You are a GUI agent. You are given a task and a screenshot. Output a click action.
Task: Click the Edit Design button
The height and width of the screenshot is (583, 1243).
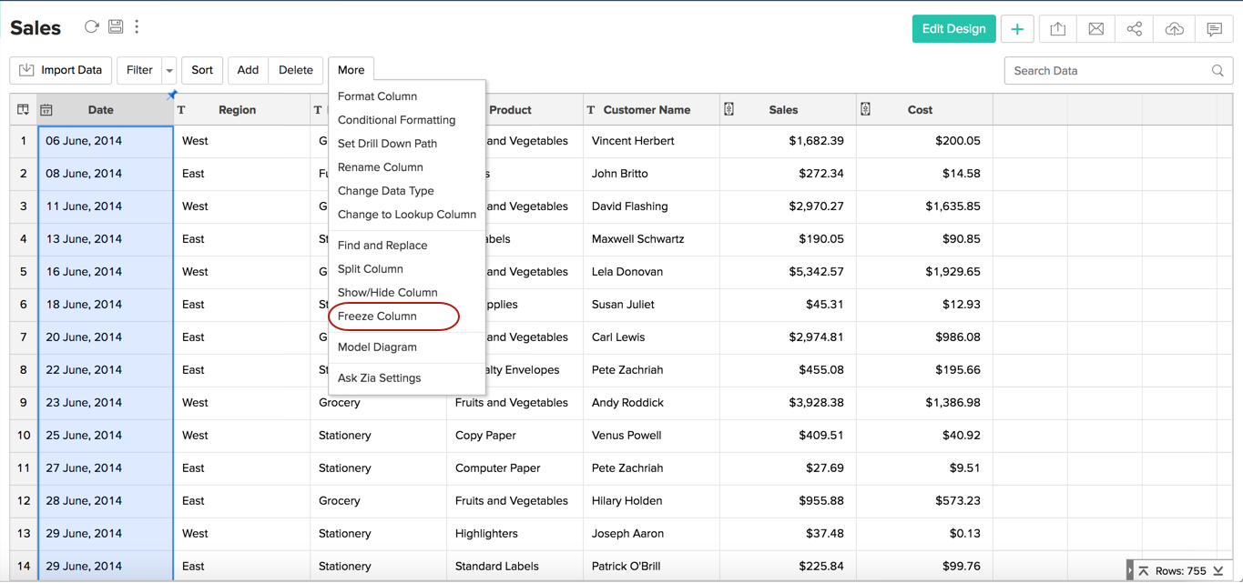tap(953, 29)
